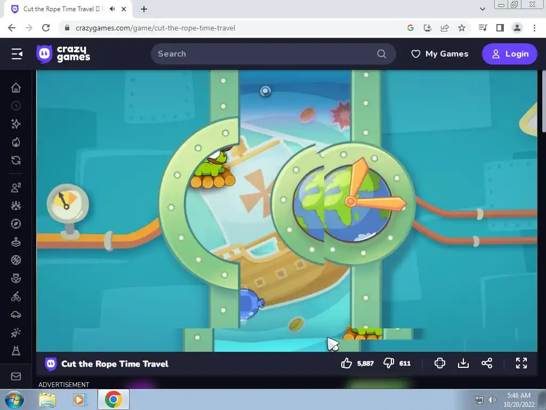
Task: Click the magnifier search icon
Action: pyautogui.click(x=382, y=54)
